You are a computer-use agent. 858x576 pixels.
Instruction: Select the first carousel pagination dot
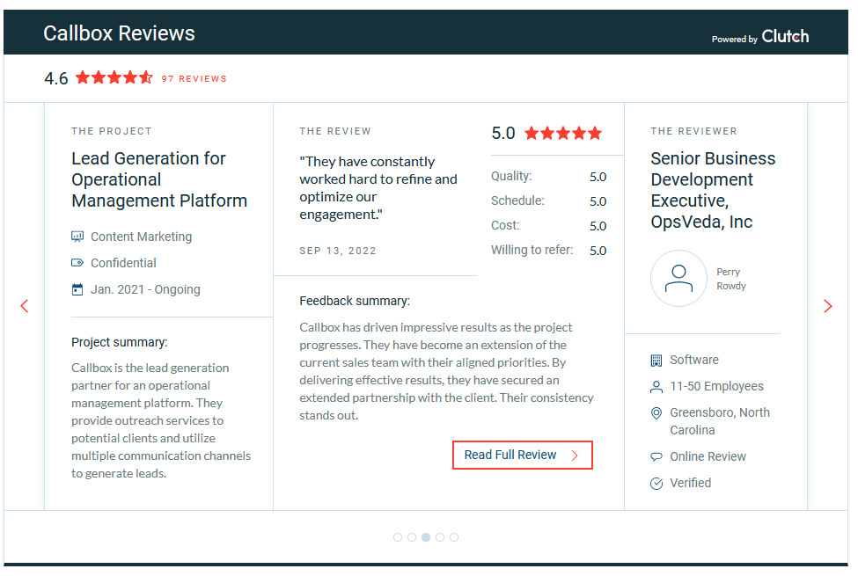click(x=398, y=537)
